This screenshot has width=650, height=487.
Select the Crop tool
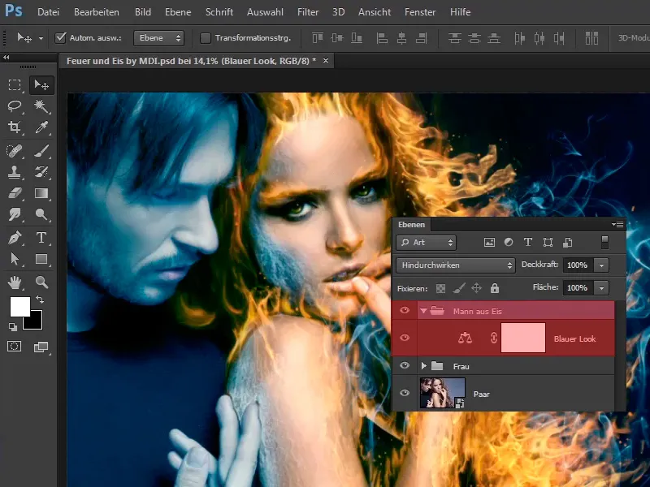[x=15, y=127]
